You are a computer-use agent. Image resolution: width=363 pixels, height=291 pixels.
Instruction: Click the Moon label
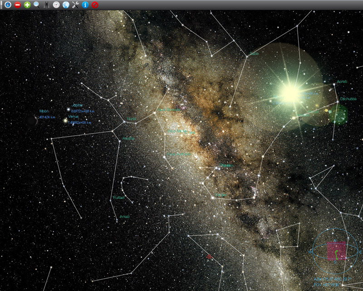tap(44, 111)
